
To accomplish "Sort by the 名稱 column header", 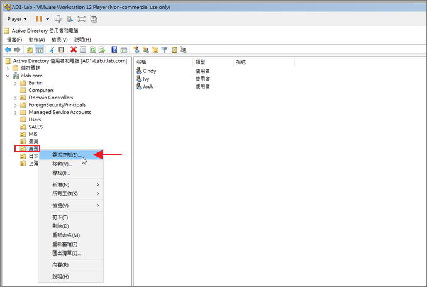I will (164, 62).
